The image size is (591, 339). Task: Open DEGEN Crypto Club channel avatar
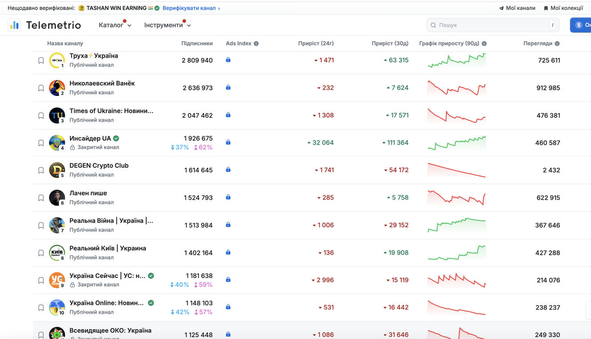coord(57,170)
